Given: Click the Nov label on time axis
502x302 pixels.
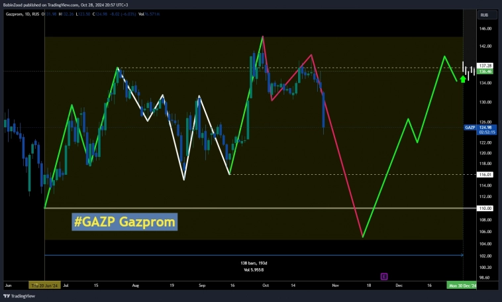Looking at the screenshot, I should pyautogui.click(x=335, y=285).
